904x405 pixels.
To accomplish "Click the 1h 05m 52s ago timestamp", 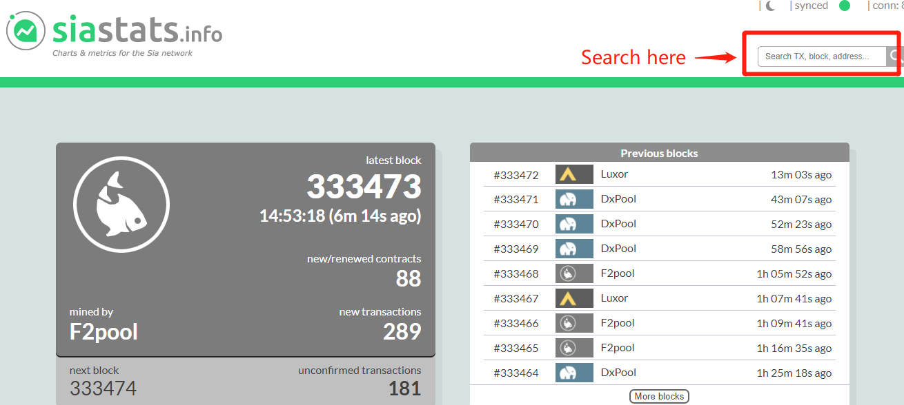I will point(794,274).
